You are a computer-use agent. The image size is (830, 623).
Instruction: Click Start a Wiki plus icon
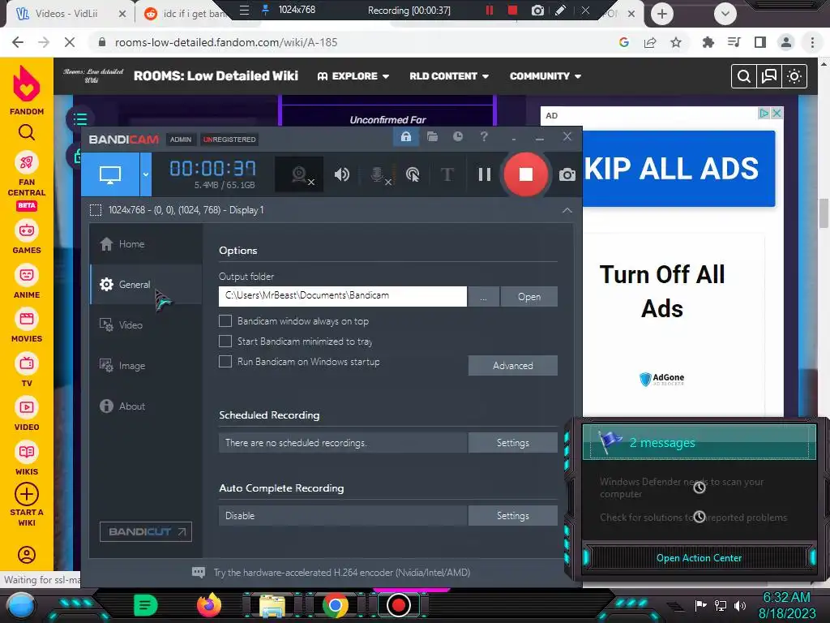pos(27,494)
